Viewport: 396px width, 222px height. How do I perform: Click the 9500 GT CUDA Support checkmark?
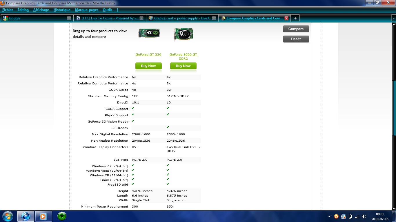168,108
